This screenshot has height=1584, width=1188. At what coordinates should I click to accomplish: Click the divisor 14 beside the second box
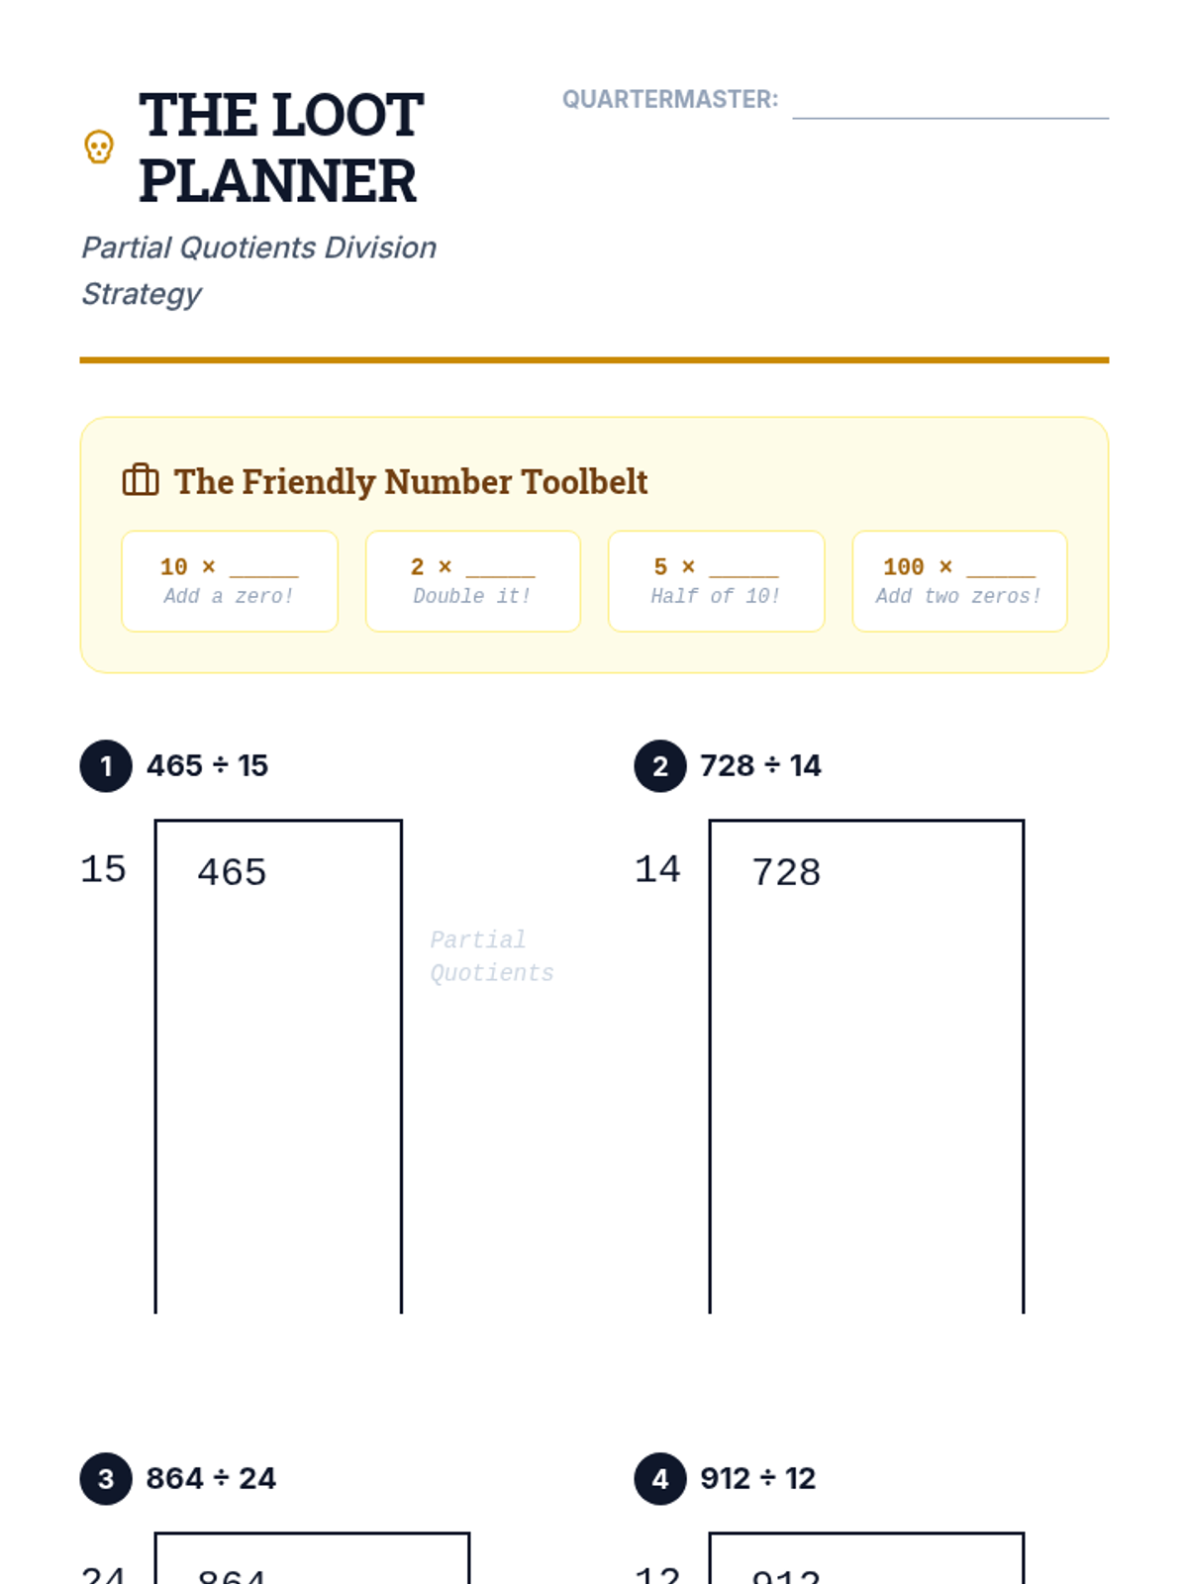(x=657, y=869)
